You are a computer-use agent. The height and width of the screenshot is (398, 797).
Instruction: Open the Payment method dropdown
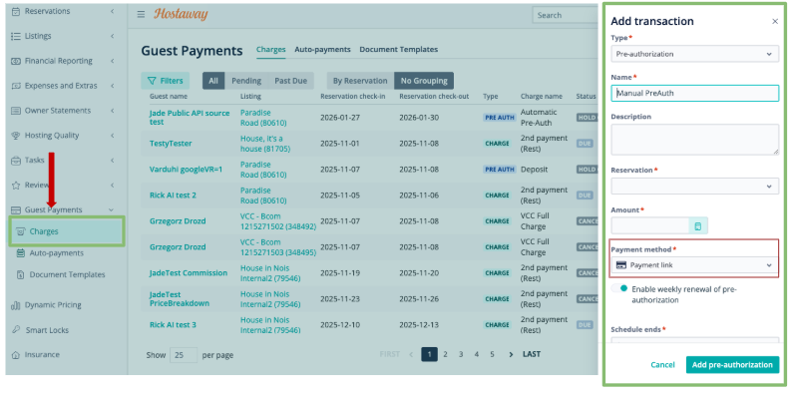click(x=694, y=265)
